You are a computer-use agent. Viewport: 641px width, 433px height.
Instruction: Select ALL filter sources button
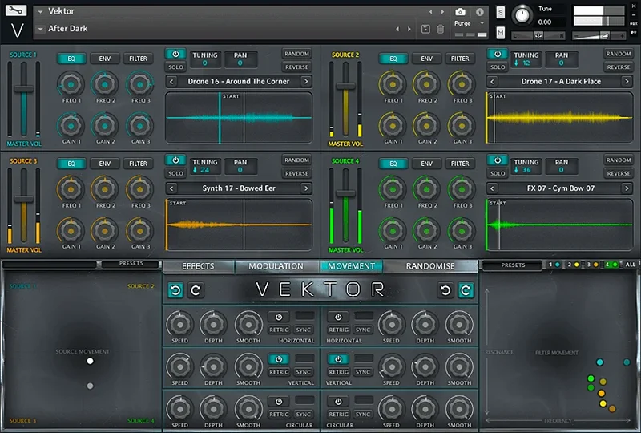(631, 265)
